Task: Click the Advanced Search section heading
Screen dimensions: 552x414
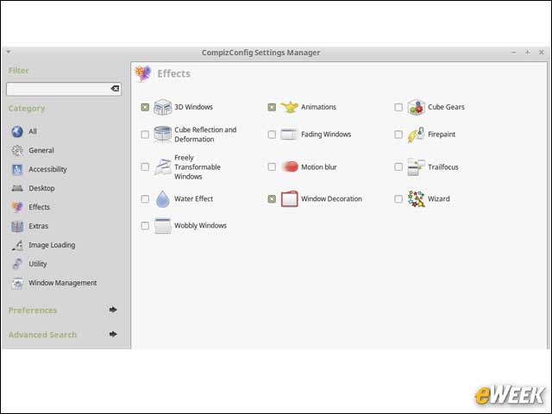Action: point(42,335)
